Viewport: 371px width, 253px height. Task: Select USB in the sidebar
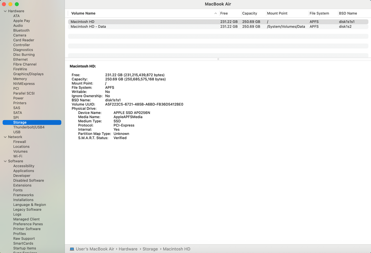click(17, 132)
